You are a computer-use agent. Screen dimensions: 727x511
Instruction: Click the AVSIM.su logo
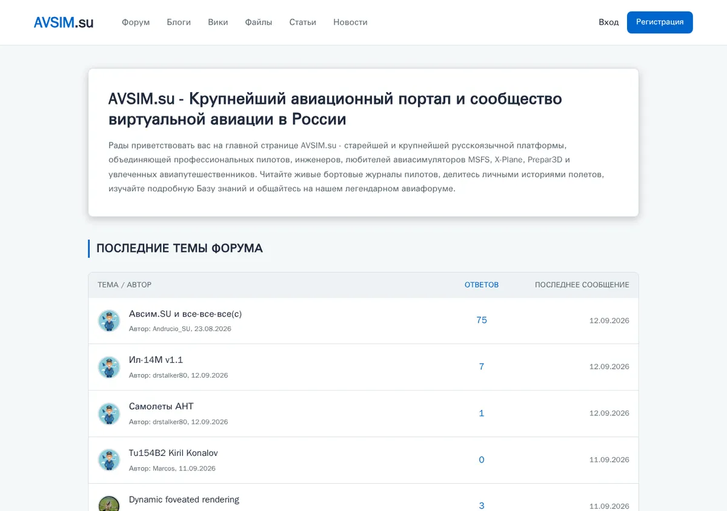[x=64, y=22]
